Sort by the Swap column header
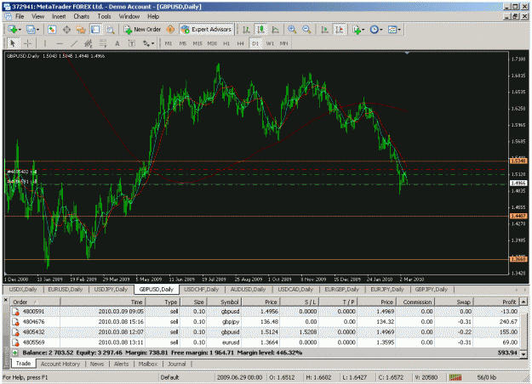Image resolution: width=532 pixels, height=384 pixels. click(455, 302)
